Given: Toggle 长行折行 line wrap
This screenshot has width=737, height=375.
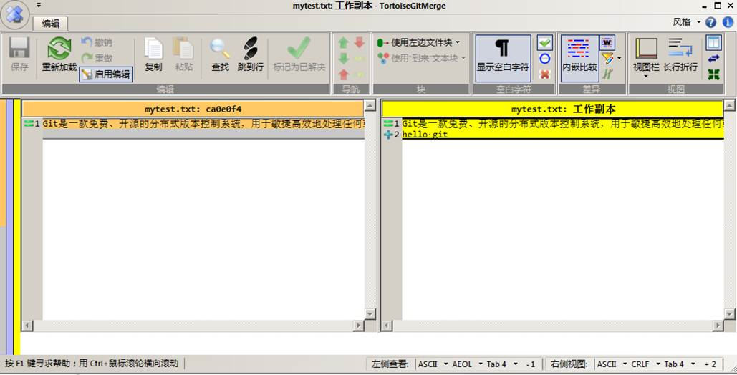Looking at the screenshot, I should tap(680, 55).
